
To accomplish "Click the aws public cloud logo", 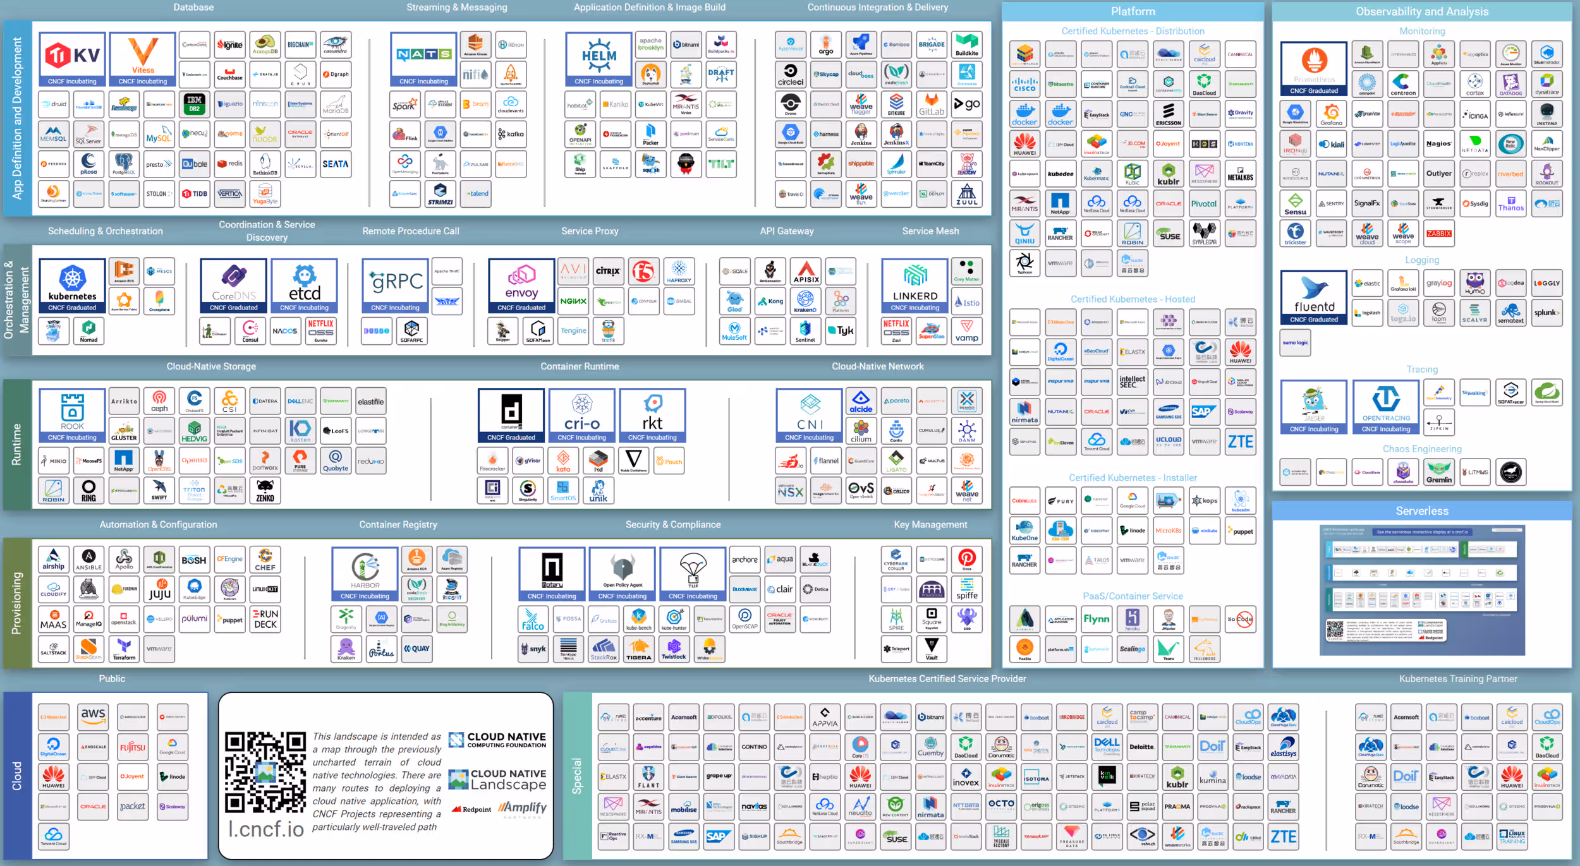I will [x=93, y=717].
